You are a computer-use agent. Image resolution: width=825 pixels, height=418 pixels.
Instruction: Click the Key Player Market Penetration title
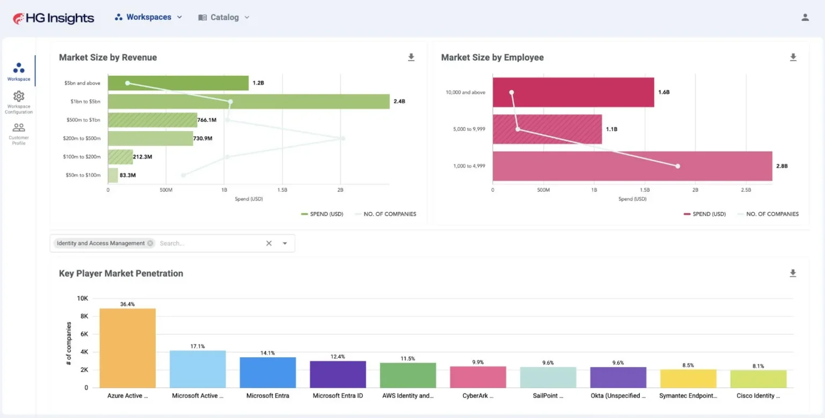click(x=121, y=273)
